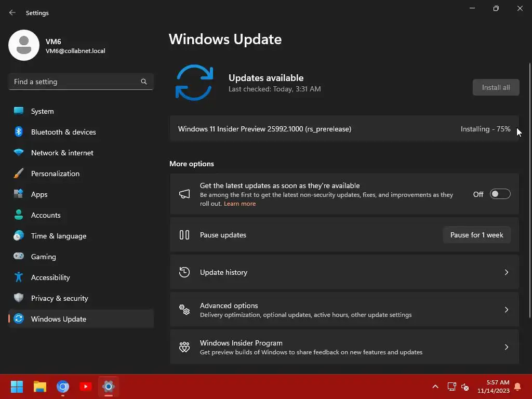The height and width of the screenshot is (399, 532).
Task: Click the System monitor icon in sidebar
Action: click(19, 111)
